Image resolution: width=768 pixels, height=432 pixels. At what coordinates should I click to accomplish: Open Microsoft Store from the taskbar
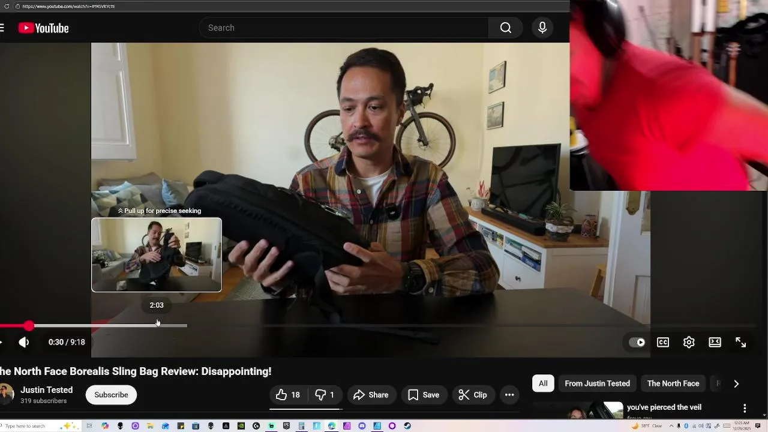pyautogui.click(x=196, y=426)
